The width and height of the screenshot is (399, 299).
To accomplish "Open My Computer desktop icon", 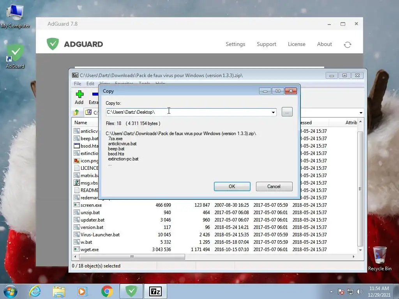I will (15, 16).
